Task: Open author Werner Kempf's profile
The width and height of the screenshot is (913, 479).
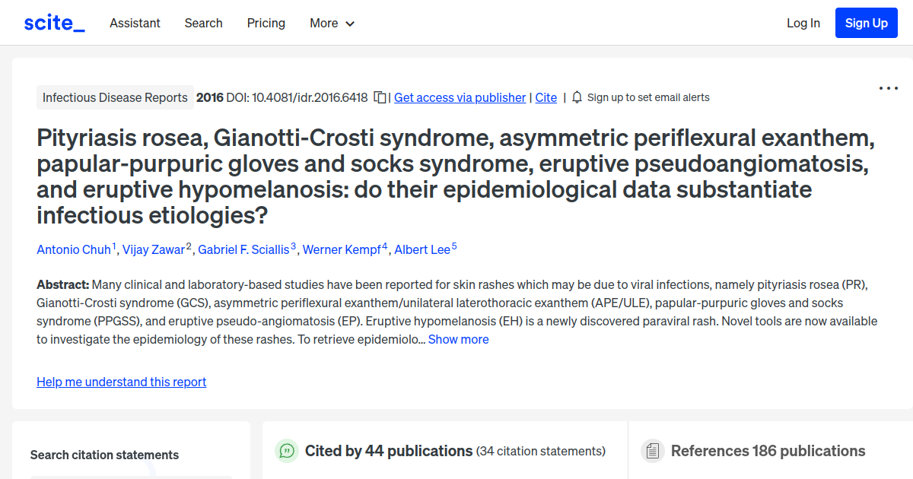Action: click(342, 249)
